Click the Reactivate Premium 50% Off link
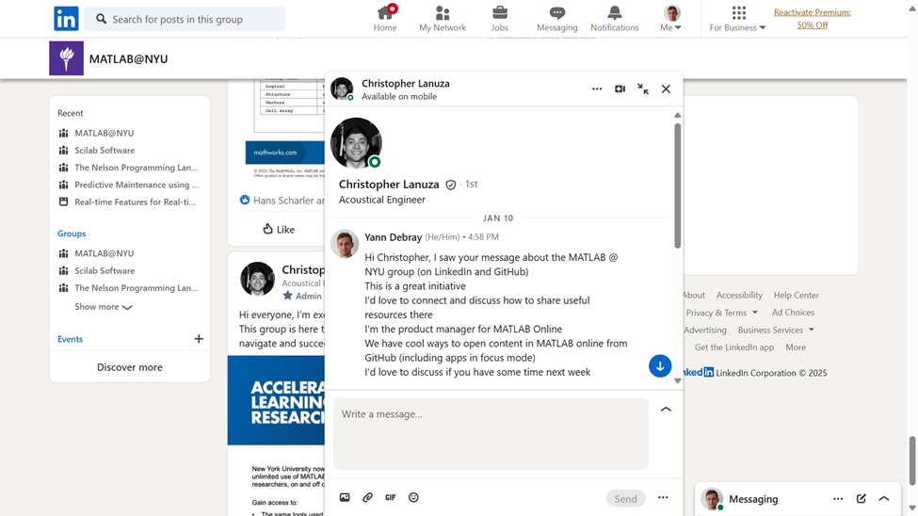 pyautogui.click(x=812, y=19)
